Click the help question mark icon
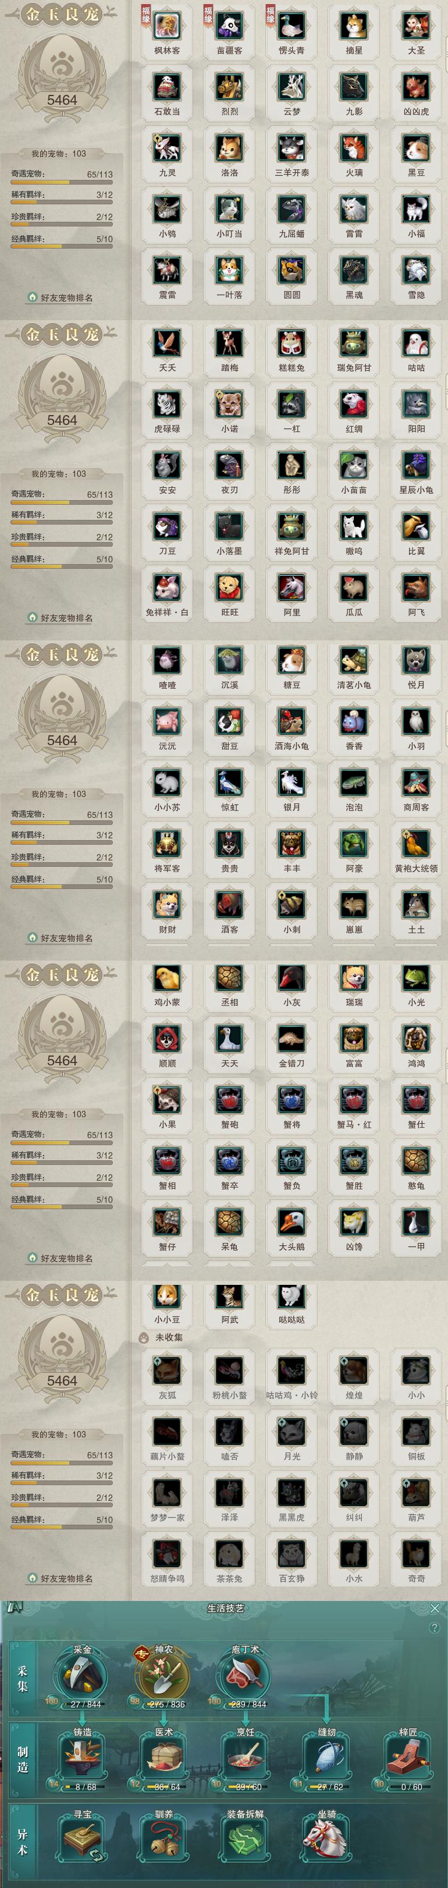The height and width of the screenshot is (1888, 448). [x=435, y=1628]
